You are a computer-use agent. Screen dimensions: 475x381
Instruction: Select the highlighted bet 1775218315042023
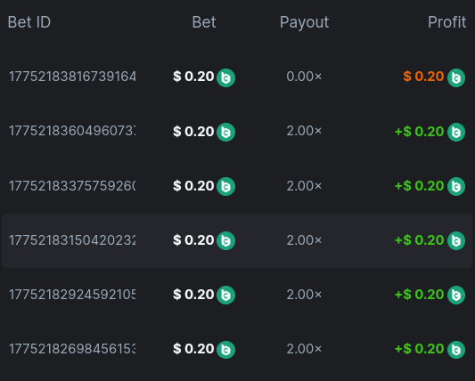pyautogui.click(x=237, y=240)
